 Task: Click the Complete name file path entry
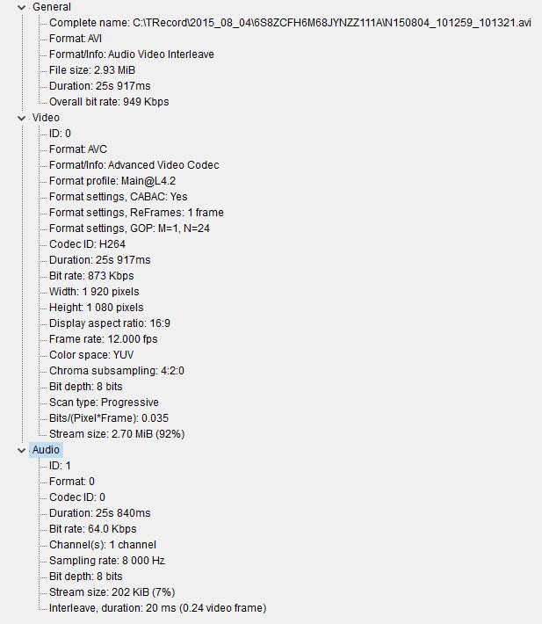[290, 22]
